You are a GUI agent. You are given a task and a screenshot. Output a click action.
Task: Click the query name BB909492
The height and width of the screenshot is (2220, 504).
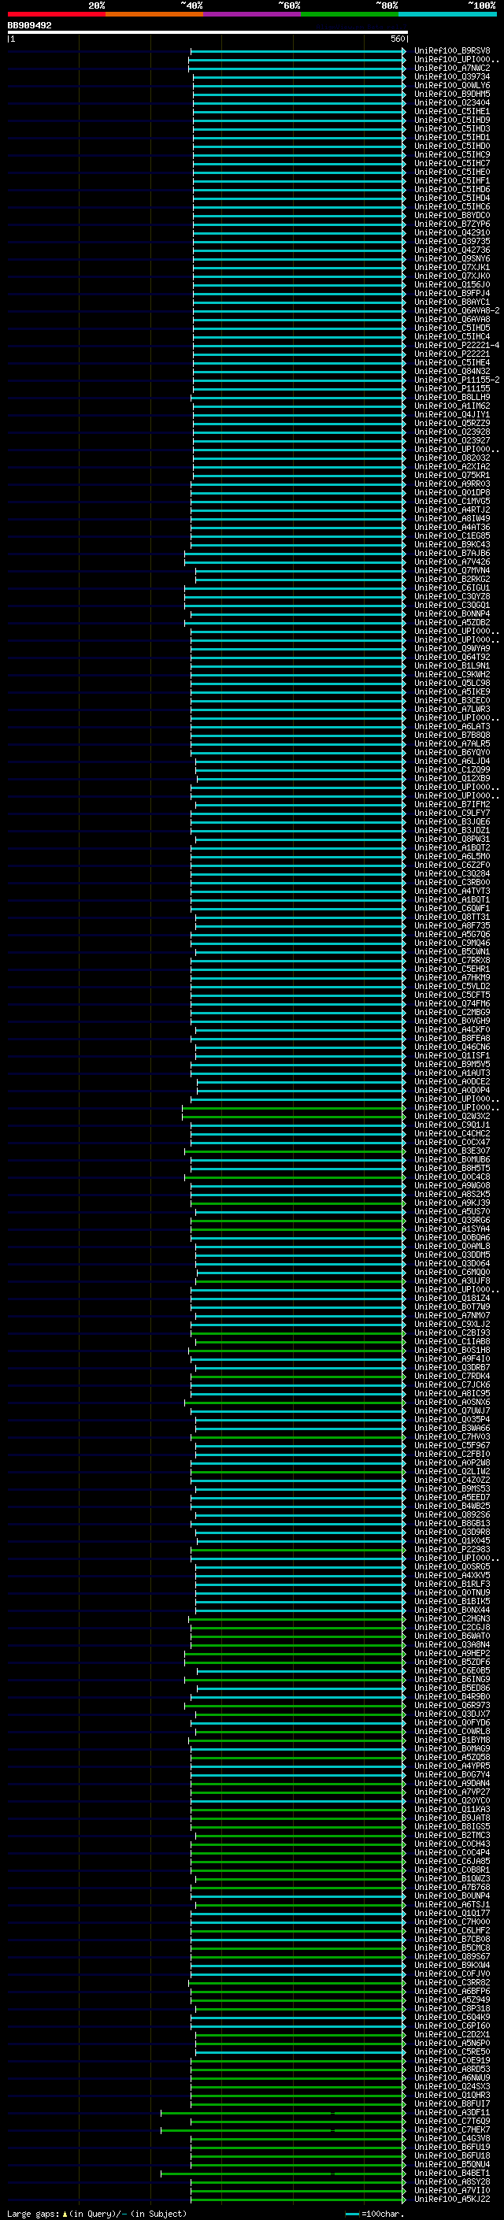(29, 25)
